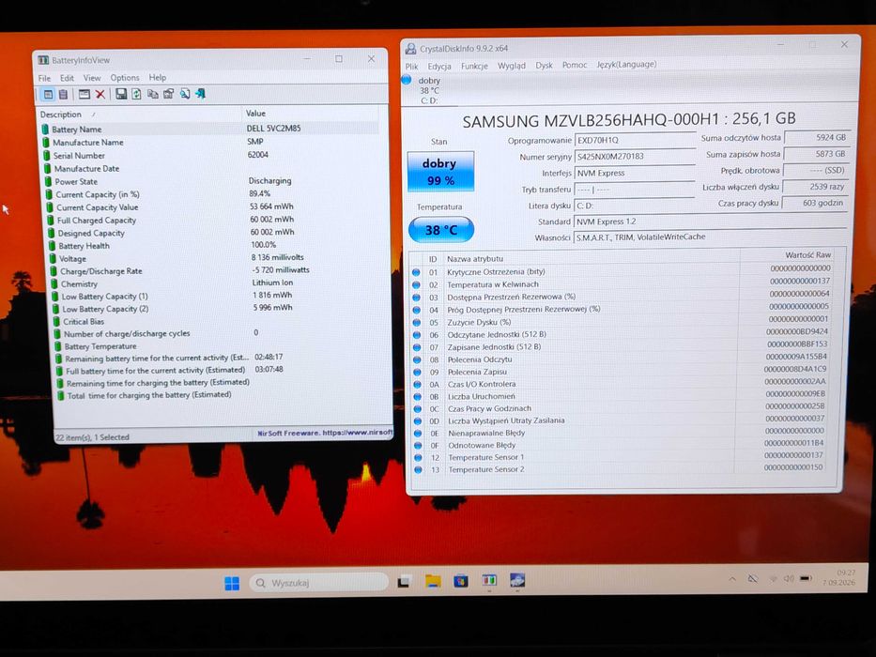Open the Options menu in BatteryInfoView
The height and width of the screenshot is (657, 876).
coord(125,78)
